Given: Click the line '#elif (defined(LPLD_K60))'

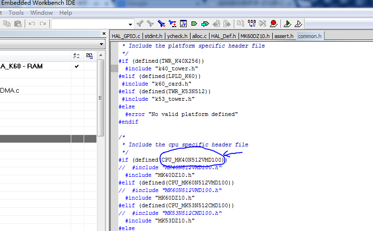Looking at the screenshot, I should [x=160, y=76].
